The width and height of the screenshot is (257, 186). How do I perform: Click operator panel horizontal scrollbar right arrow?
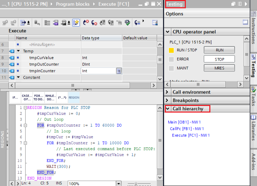click(240, 85)
